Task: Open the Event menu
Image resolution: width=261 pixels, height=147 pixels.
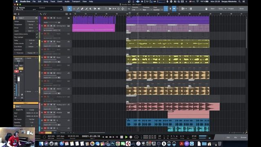Action: pyautogui.click(x=60, y=2)
